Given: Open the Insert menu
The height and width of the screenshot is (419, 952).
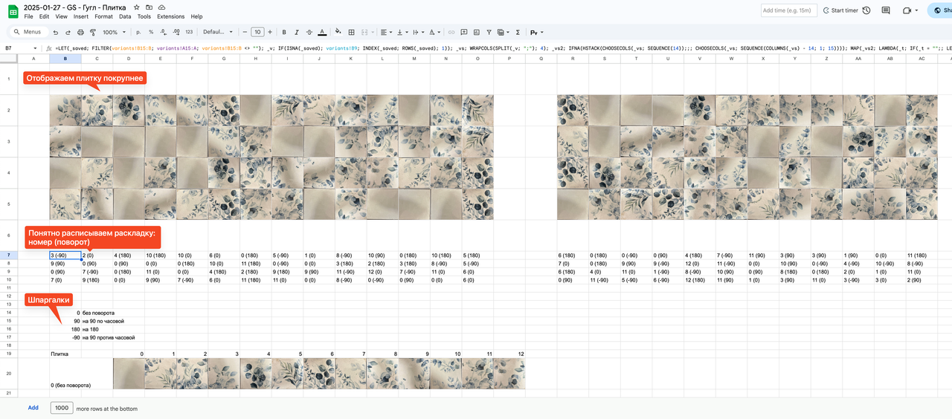Looking at the screenshot, I should coord(81,16).
